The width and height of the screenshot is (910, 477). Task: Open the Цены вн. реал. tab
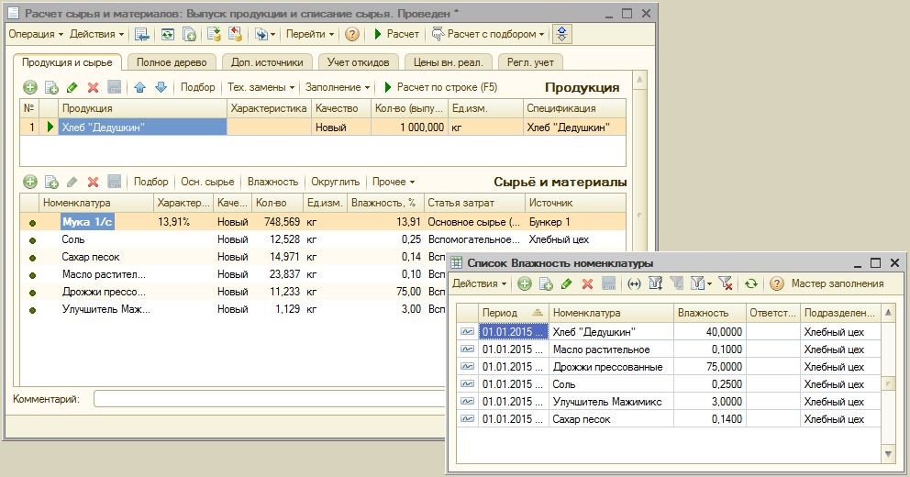[x=448, y=62]
